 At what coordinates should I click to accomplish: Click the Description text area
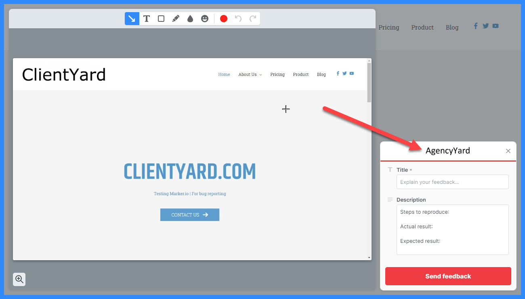click(453, 230)
